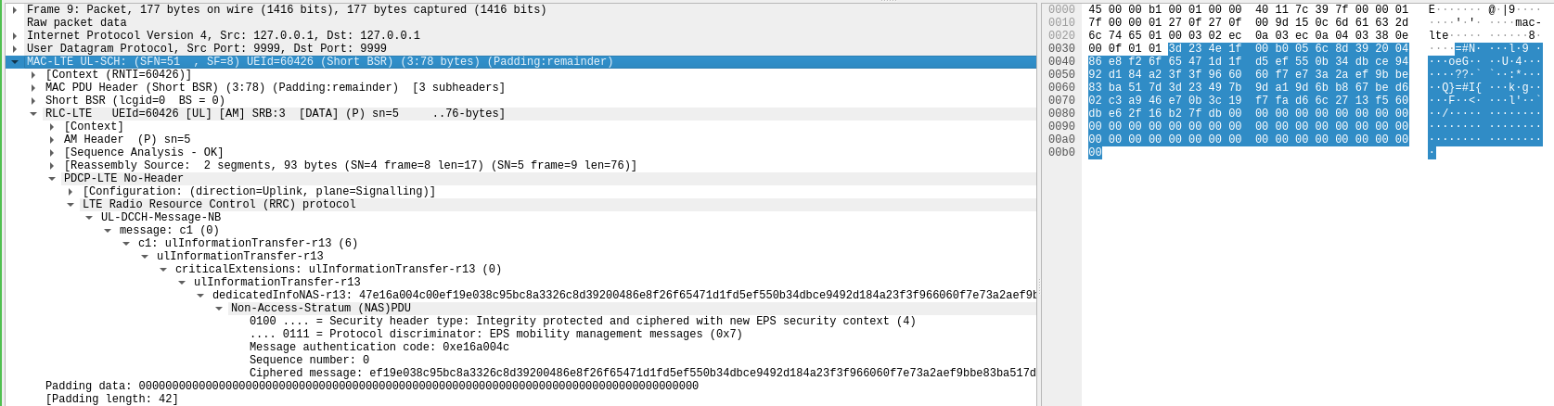This screenshot has height=406, width=1554.
Task: Expand the MAC PDU Header subheaders
Action: tap(33, 87)
